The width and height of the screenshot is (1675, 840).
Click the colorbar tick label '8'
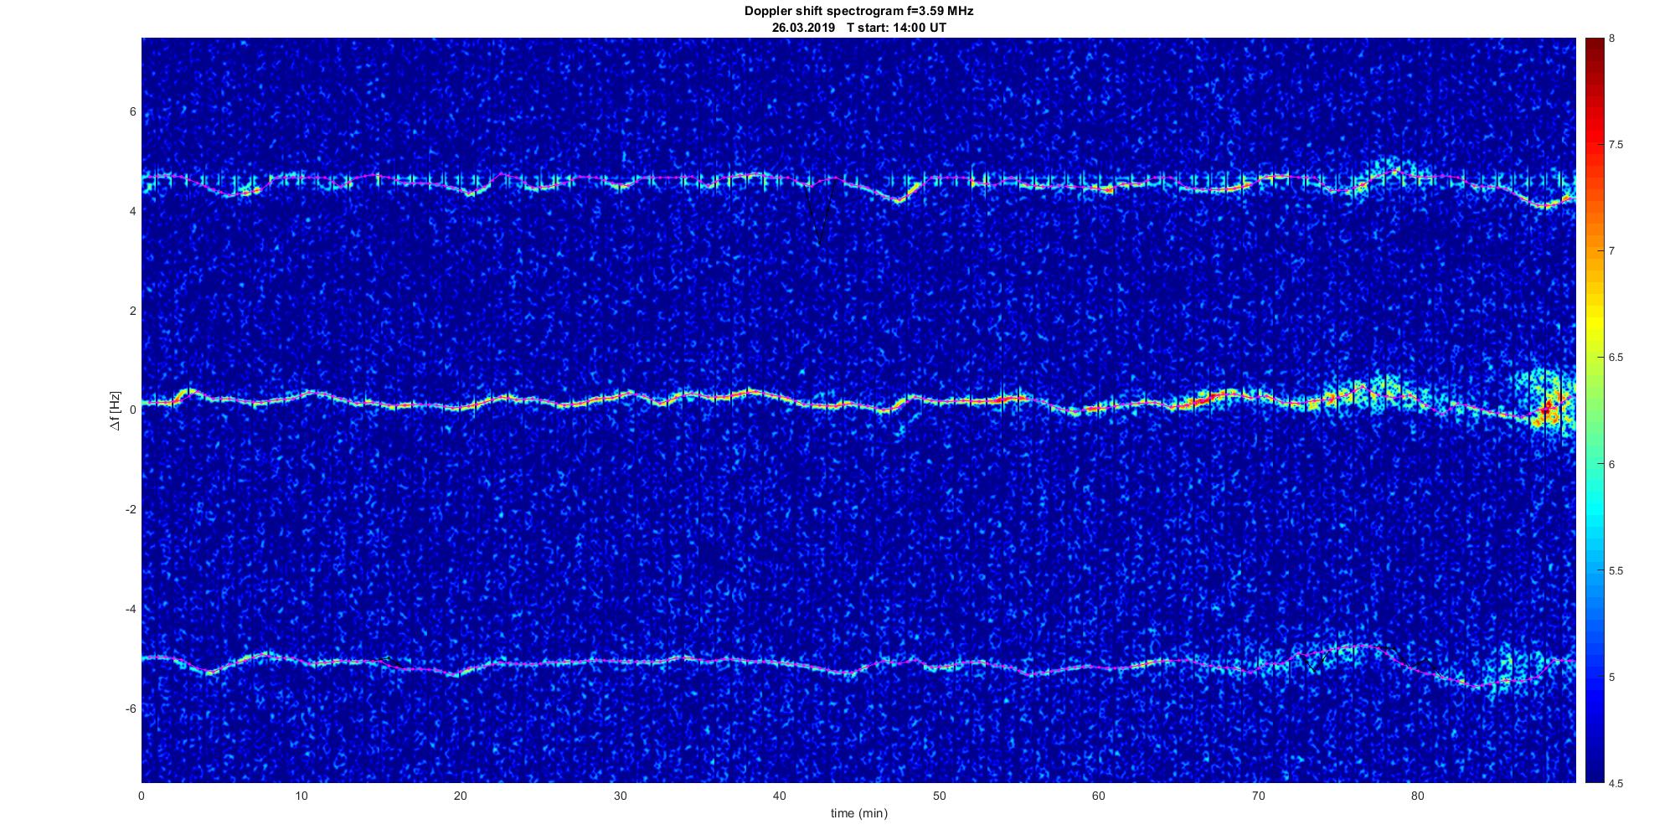click(1612, 39)
